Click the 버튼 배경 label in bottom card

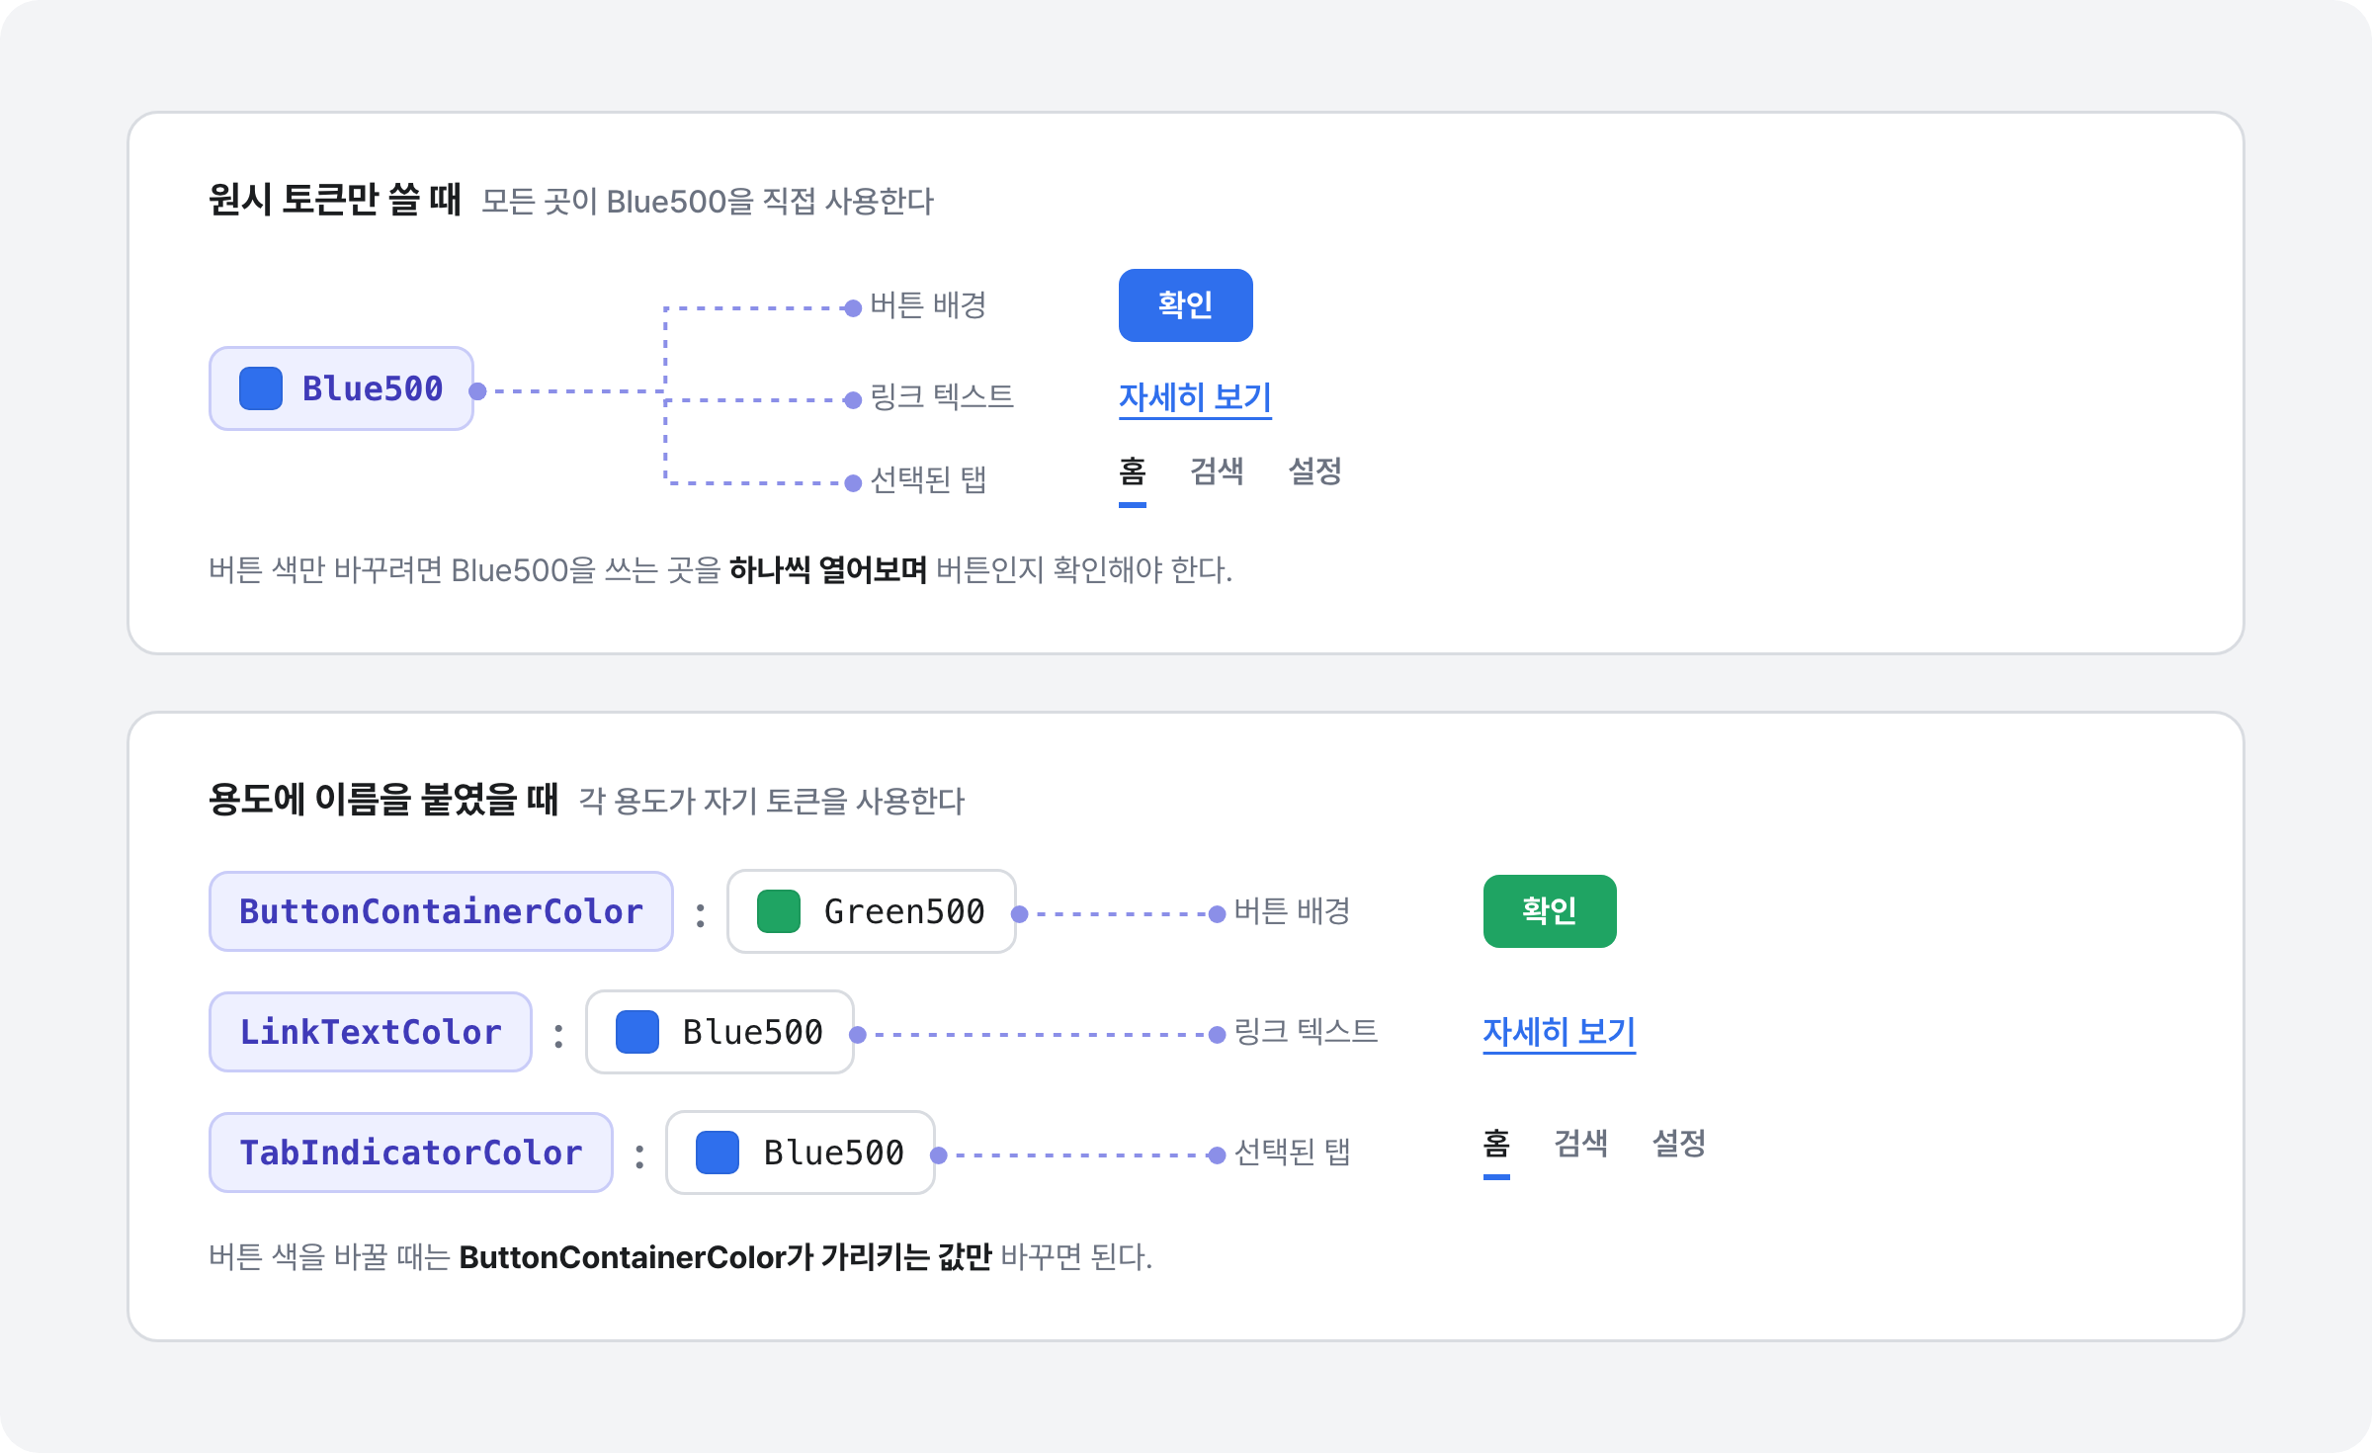point(1292,911)
